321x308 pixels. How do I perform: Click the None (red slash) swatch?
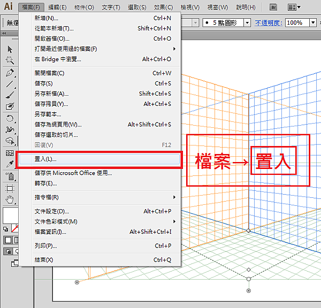[x=15, y=228]
